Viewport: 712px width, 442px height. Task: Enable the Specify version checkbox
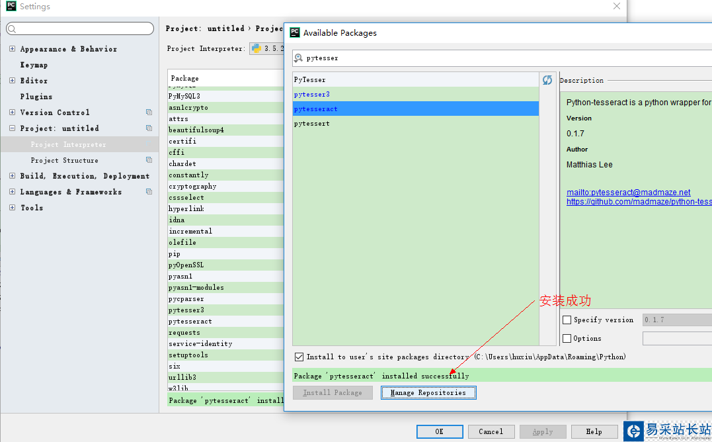pyautogui.click(x=567, y=320)
